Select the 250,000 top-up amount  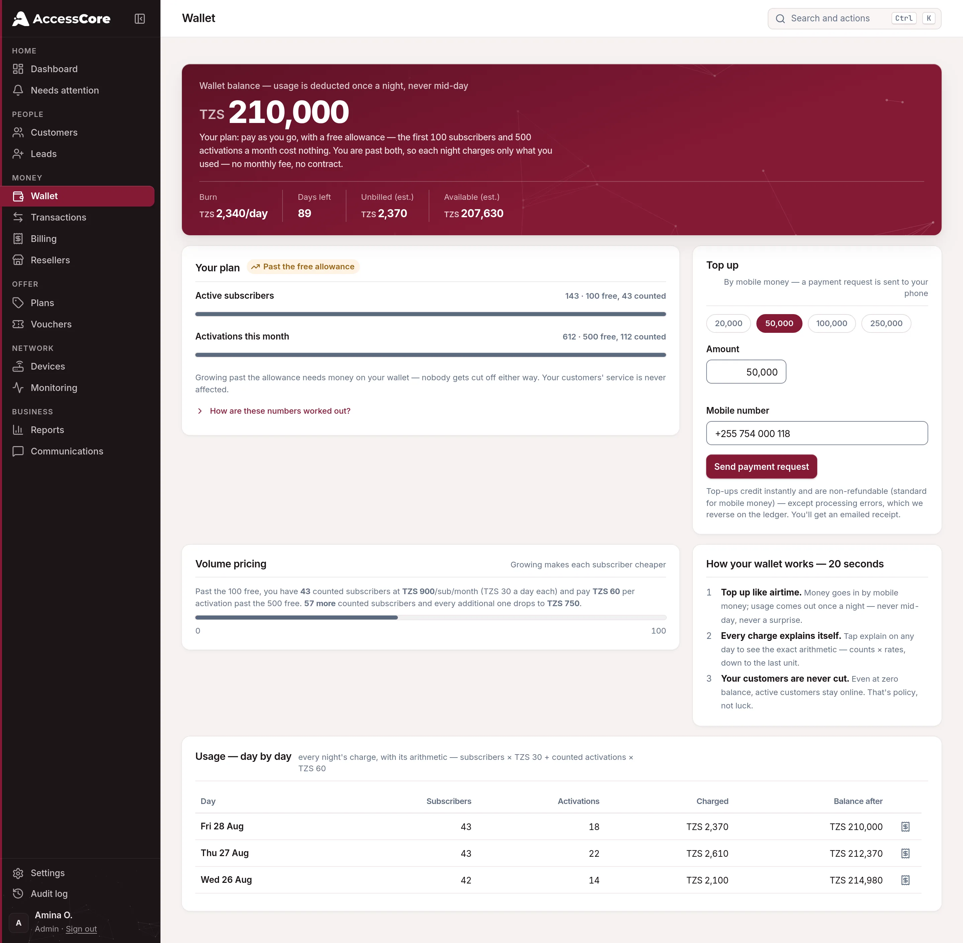[x=886, y=323]
